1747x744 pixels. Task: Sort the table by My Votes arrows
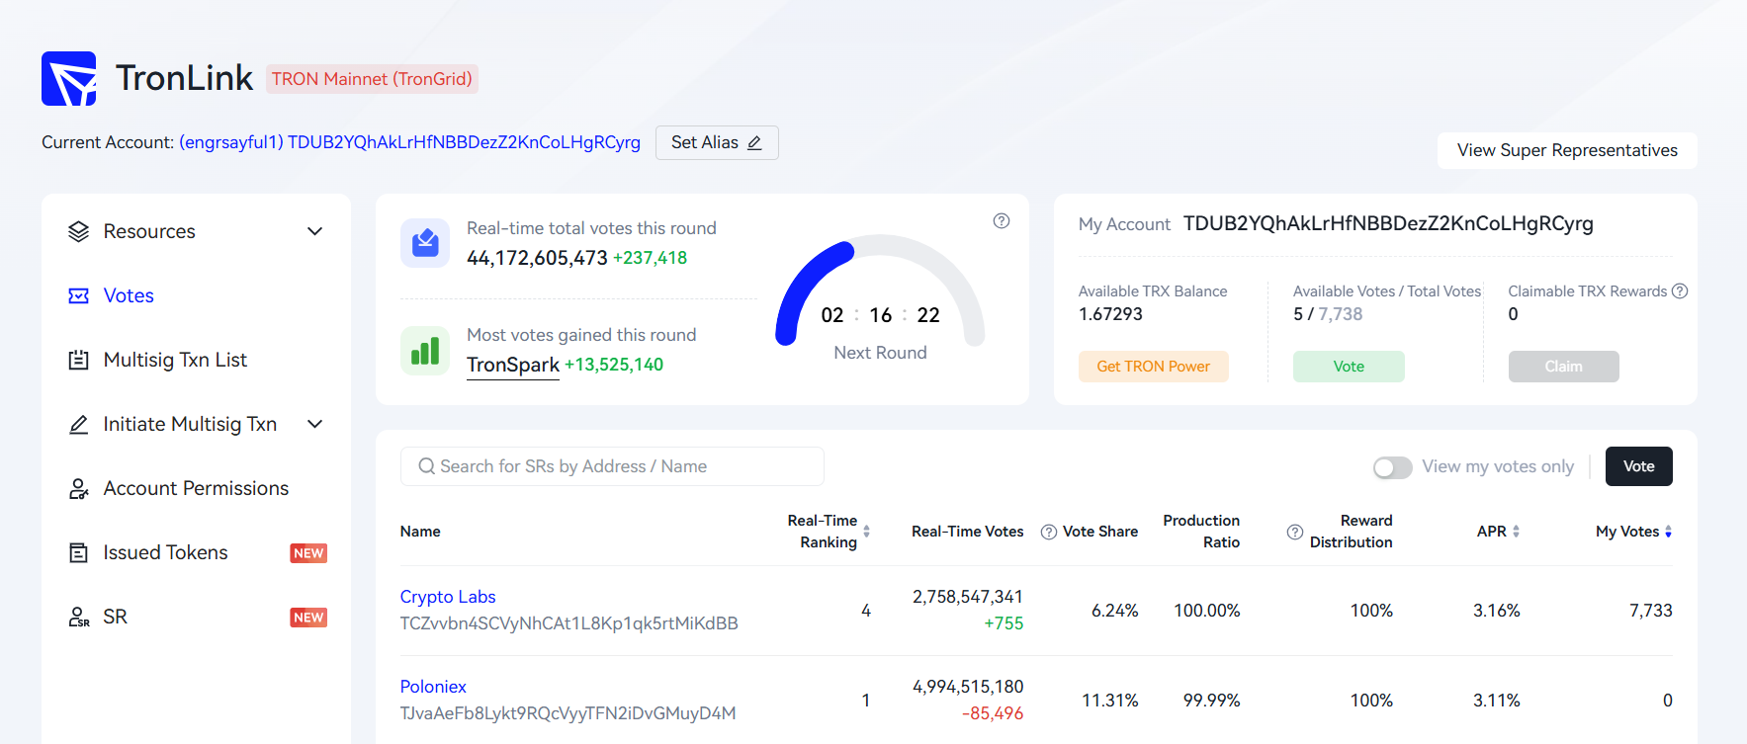[1668, 532]
